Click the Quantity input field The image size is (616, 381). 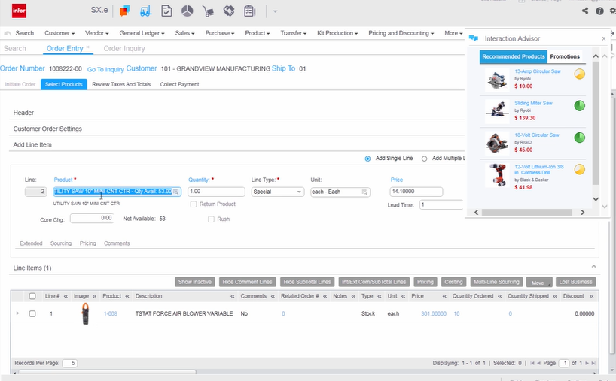tap(216, 192)
